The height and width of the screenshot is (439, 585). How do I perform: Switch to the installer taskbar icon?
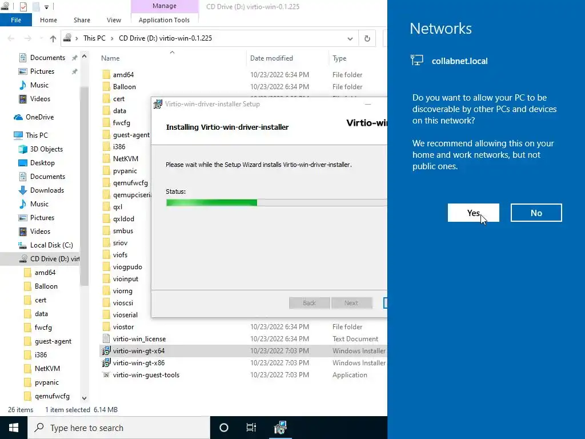click(x=280, y=428)
